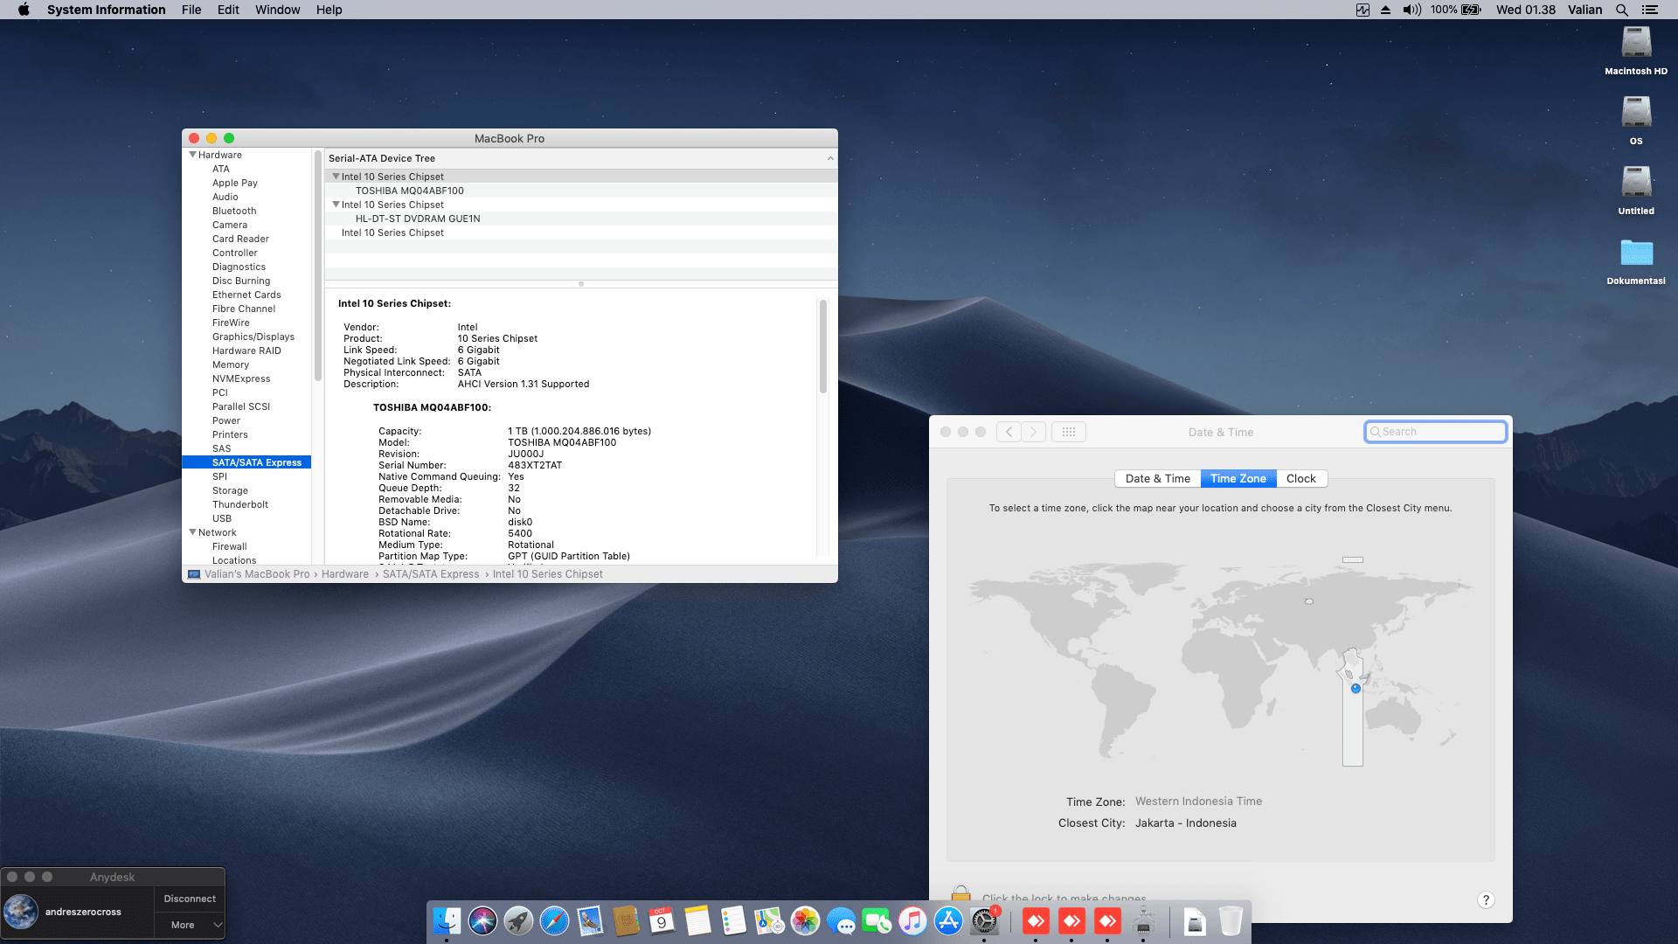Click the blue location pin on the map
The height and width of the screenshot is (944, 1678).
pos(1356,689)
